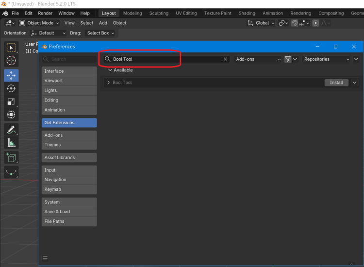Open the dropdown beside Install

[x=354, y=83]
